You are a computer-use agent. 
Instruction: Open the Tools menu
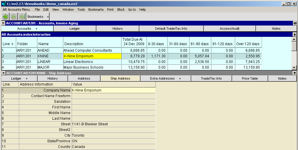81,10
